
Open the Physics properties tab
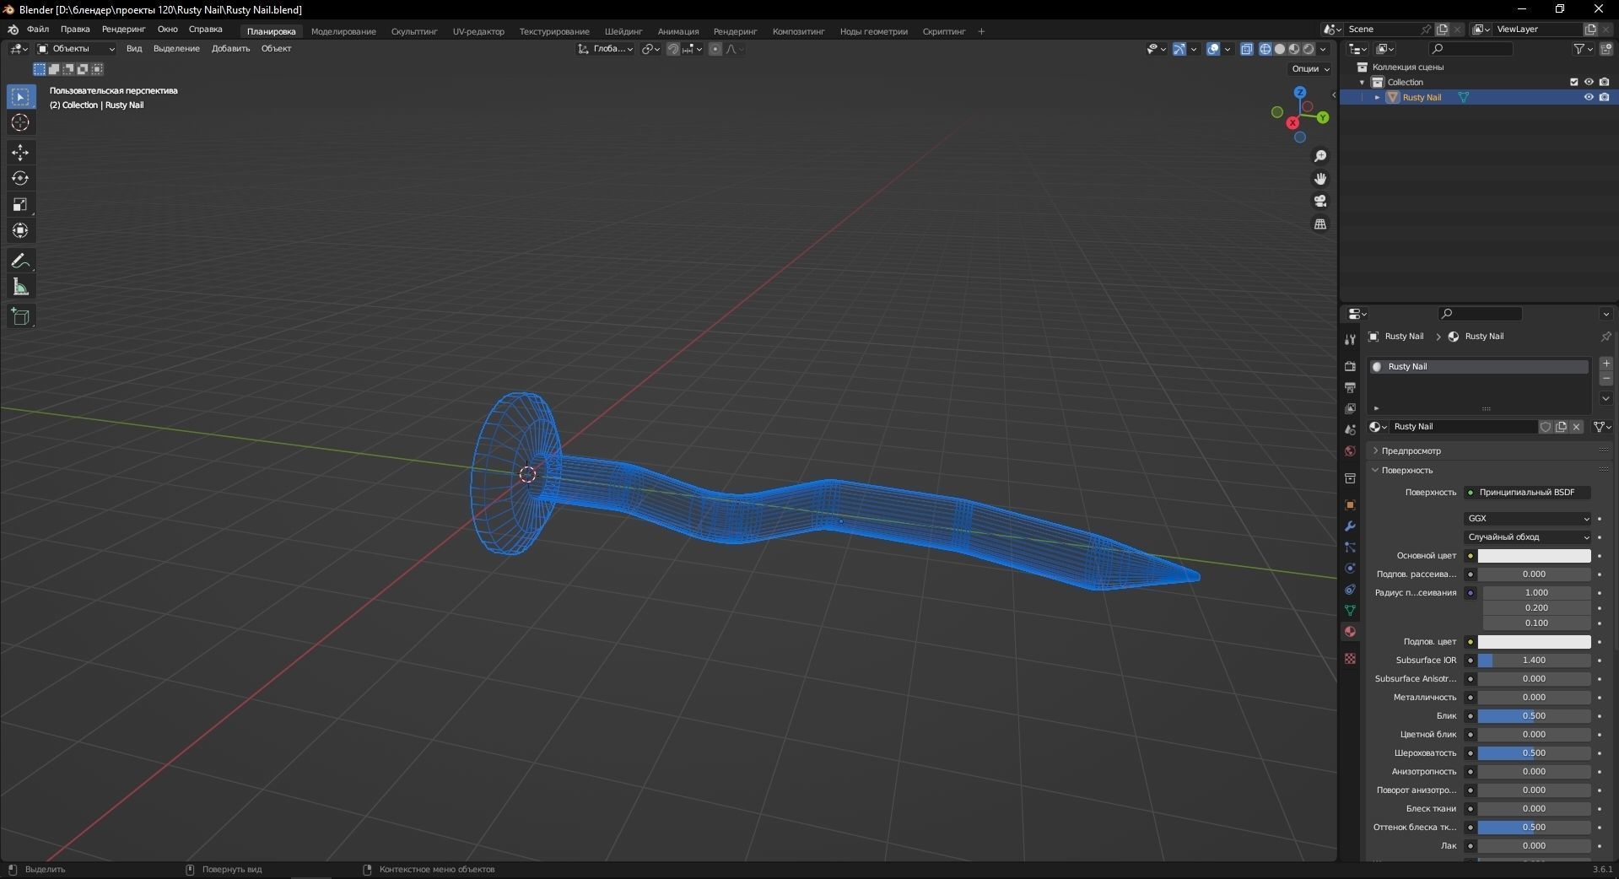(1350, 569)
